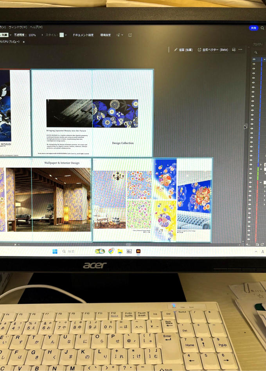The image size is (266, 371).
Task: Click the 'Wallpaper & Interior Design' heading
Action: tap(62, 163)
